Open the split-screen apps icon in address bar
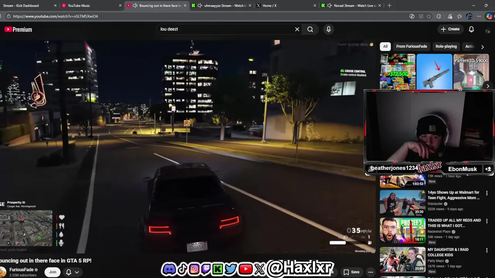This screenshot has height=278, width=495. (x=421, y=16)
